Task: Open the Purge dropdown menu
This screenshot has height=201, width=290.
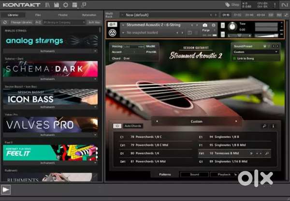Action: (x=209, y=30)
